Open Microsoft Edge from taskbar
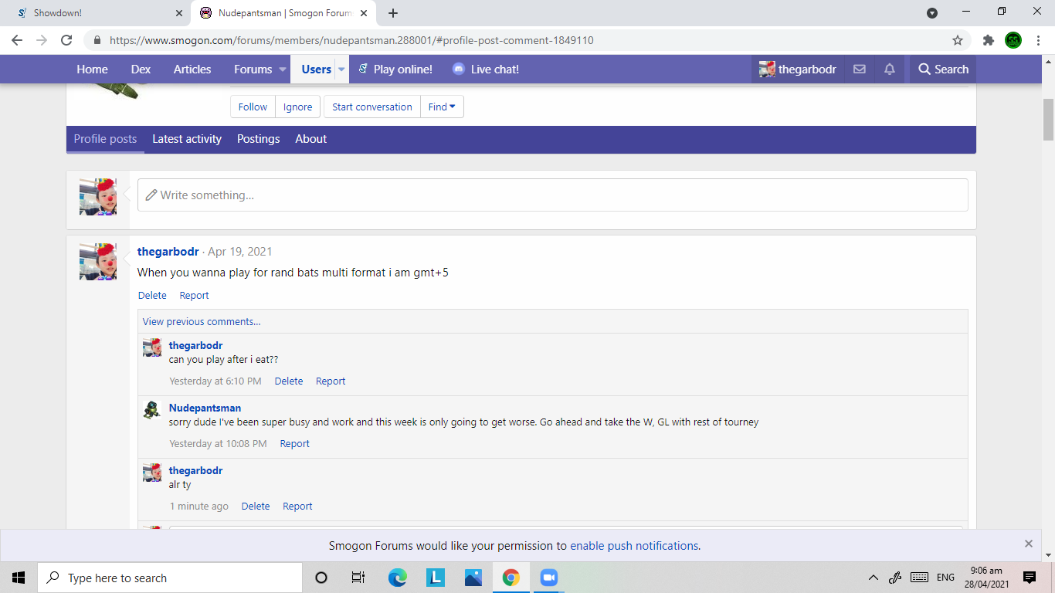The height and width of the screenshot is (593, 1055). coord(398,578)
